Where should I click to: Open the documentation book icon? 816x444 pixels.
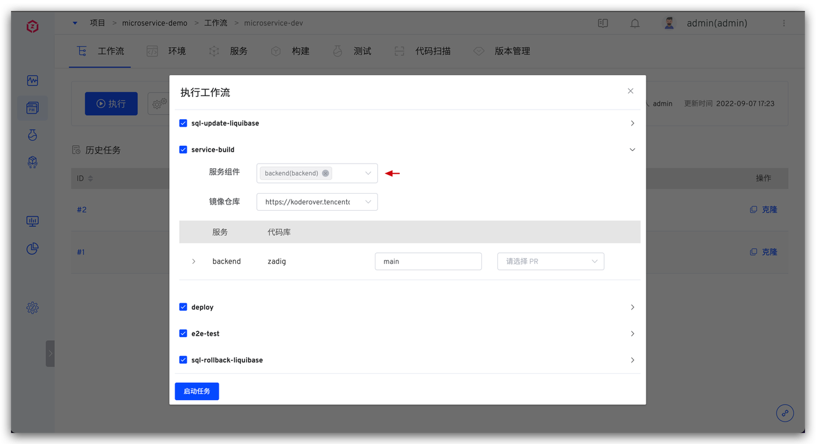coord(602,23)
